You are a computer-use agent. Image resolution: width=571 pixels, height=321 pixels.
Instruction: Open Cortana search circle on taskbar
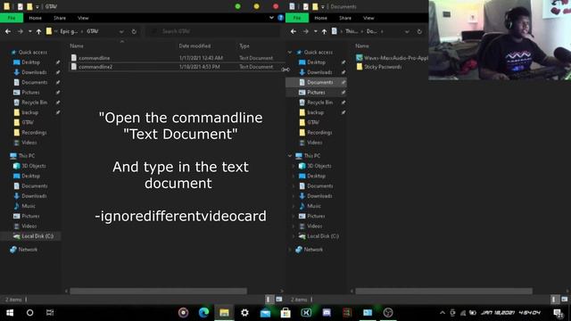(29, 313)
